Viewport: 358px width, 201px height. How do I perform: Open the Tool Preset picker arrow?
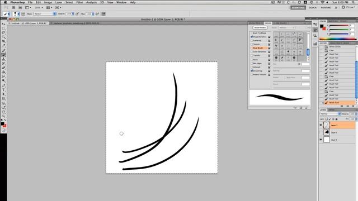9,14
